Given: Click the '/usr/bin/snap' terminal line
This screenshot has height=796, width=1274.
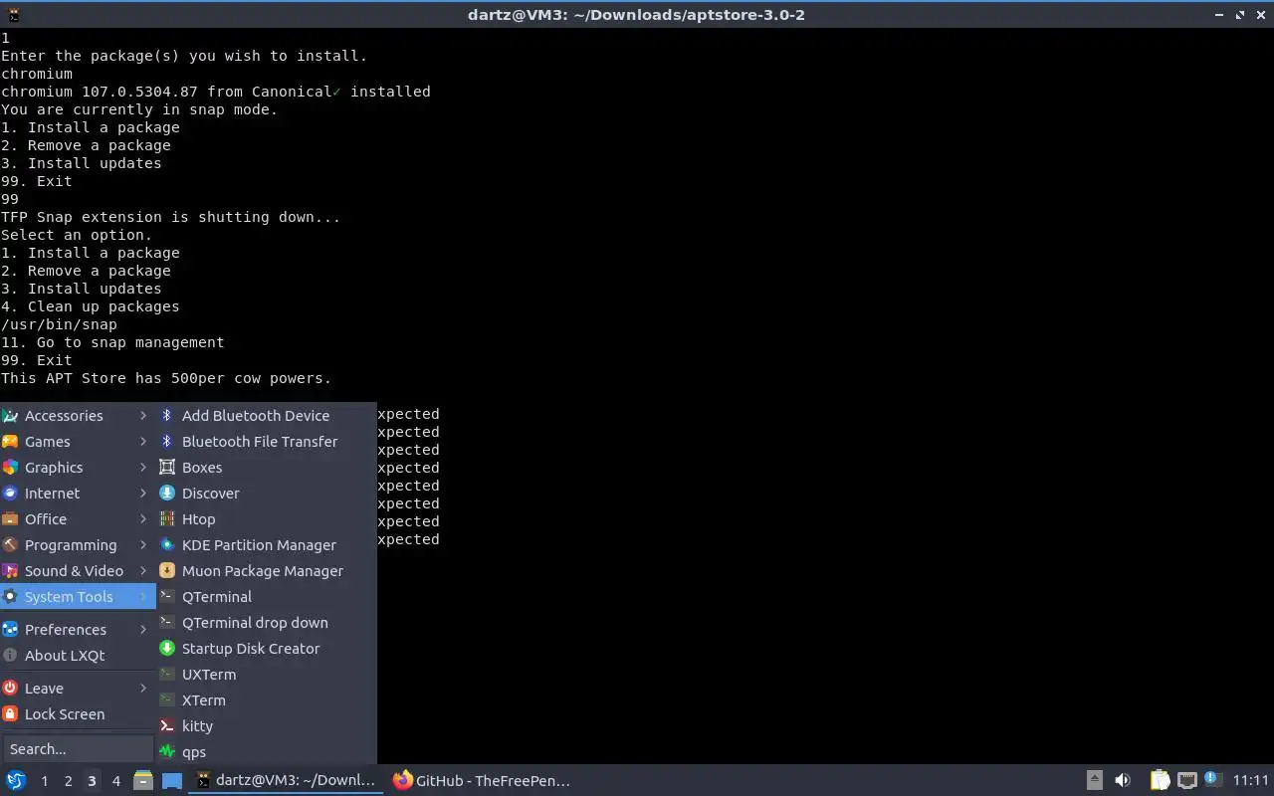Looking at the screenshot, I should (59, 324).
